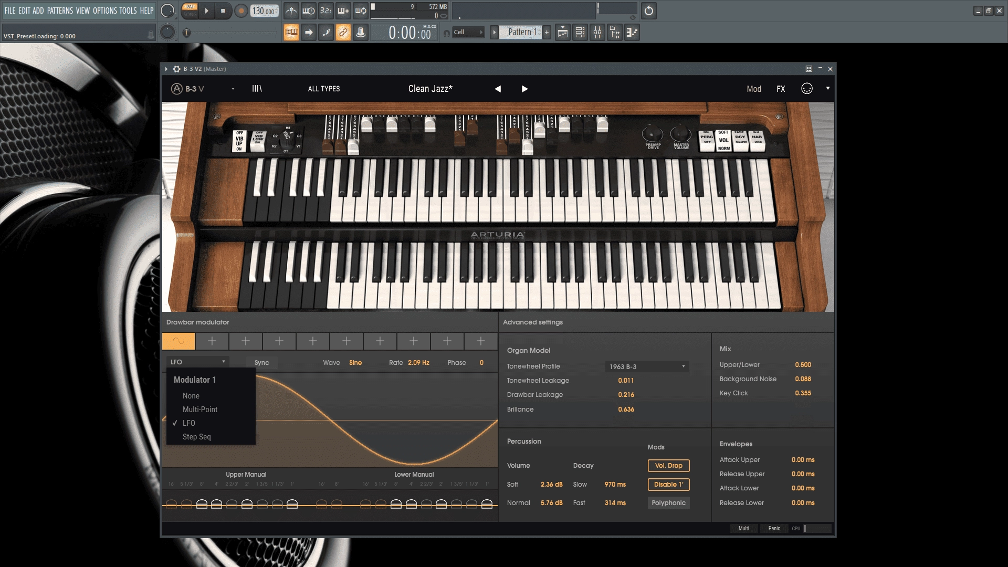1008x567 pixels.
Task: Switch to PAT mode
Action: (190, 7)
